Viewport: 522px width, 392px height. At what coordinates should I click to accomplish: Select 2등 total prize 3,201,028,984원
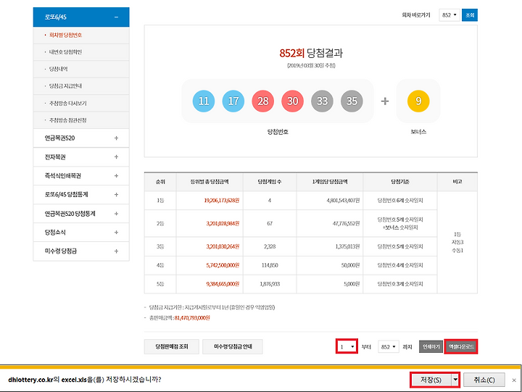pos(223,224)
